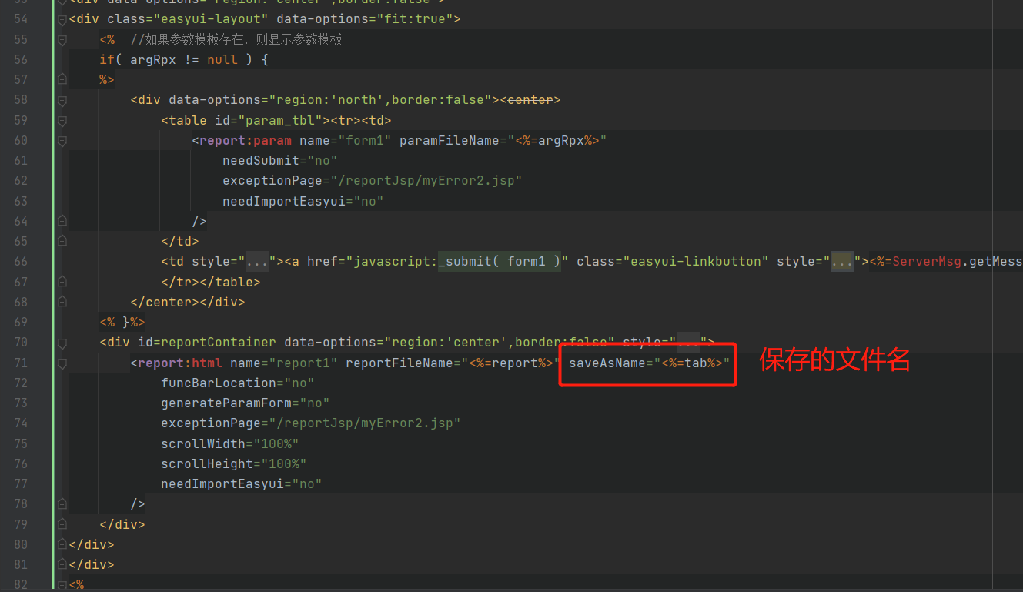This screenshot has height=592, width=1023.
Task: Collapse the fold marker on line 54
Action: (x=62, y=19)
